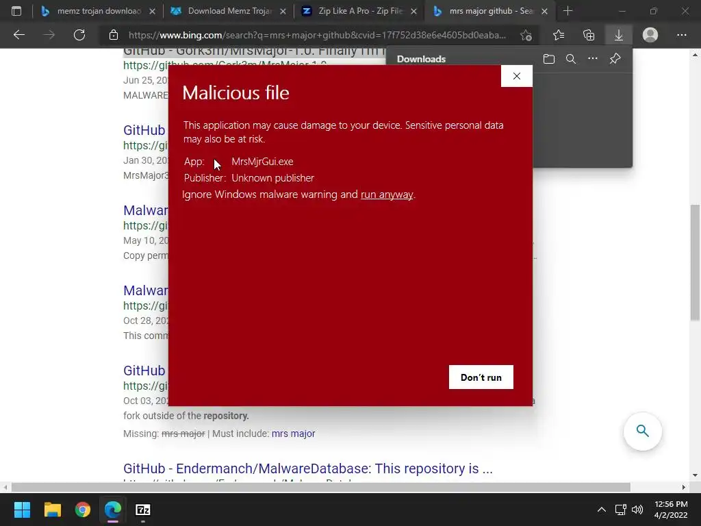This screenshot has height=526, width=701.
Task: Click the floating Bing search button
Action: [x=642, y=431]
